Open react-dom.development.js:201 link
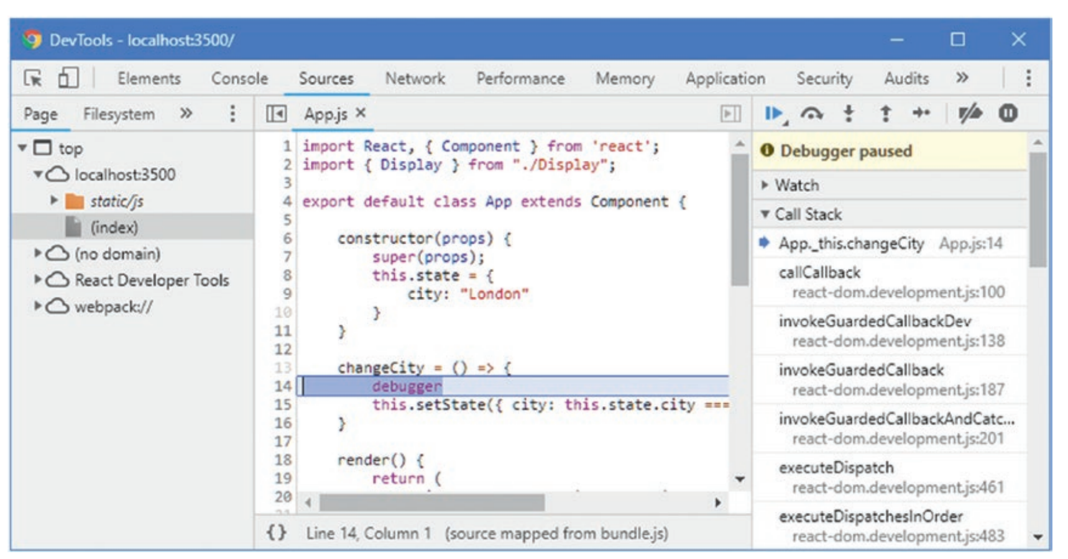1068x559 pixels. [x=898, y=439]
